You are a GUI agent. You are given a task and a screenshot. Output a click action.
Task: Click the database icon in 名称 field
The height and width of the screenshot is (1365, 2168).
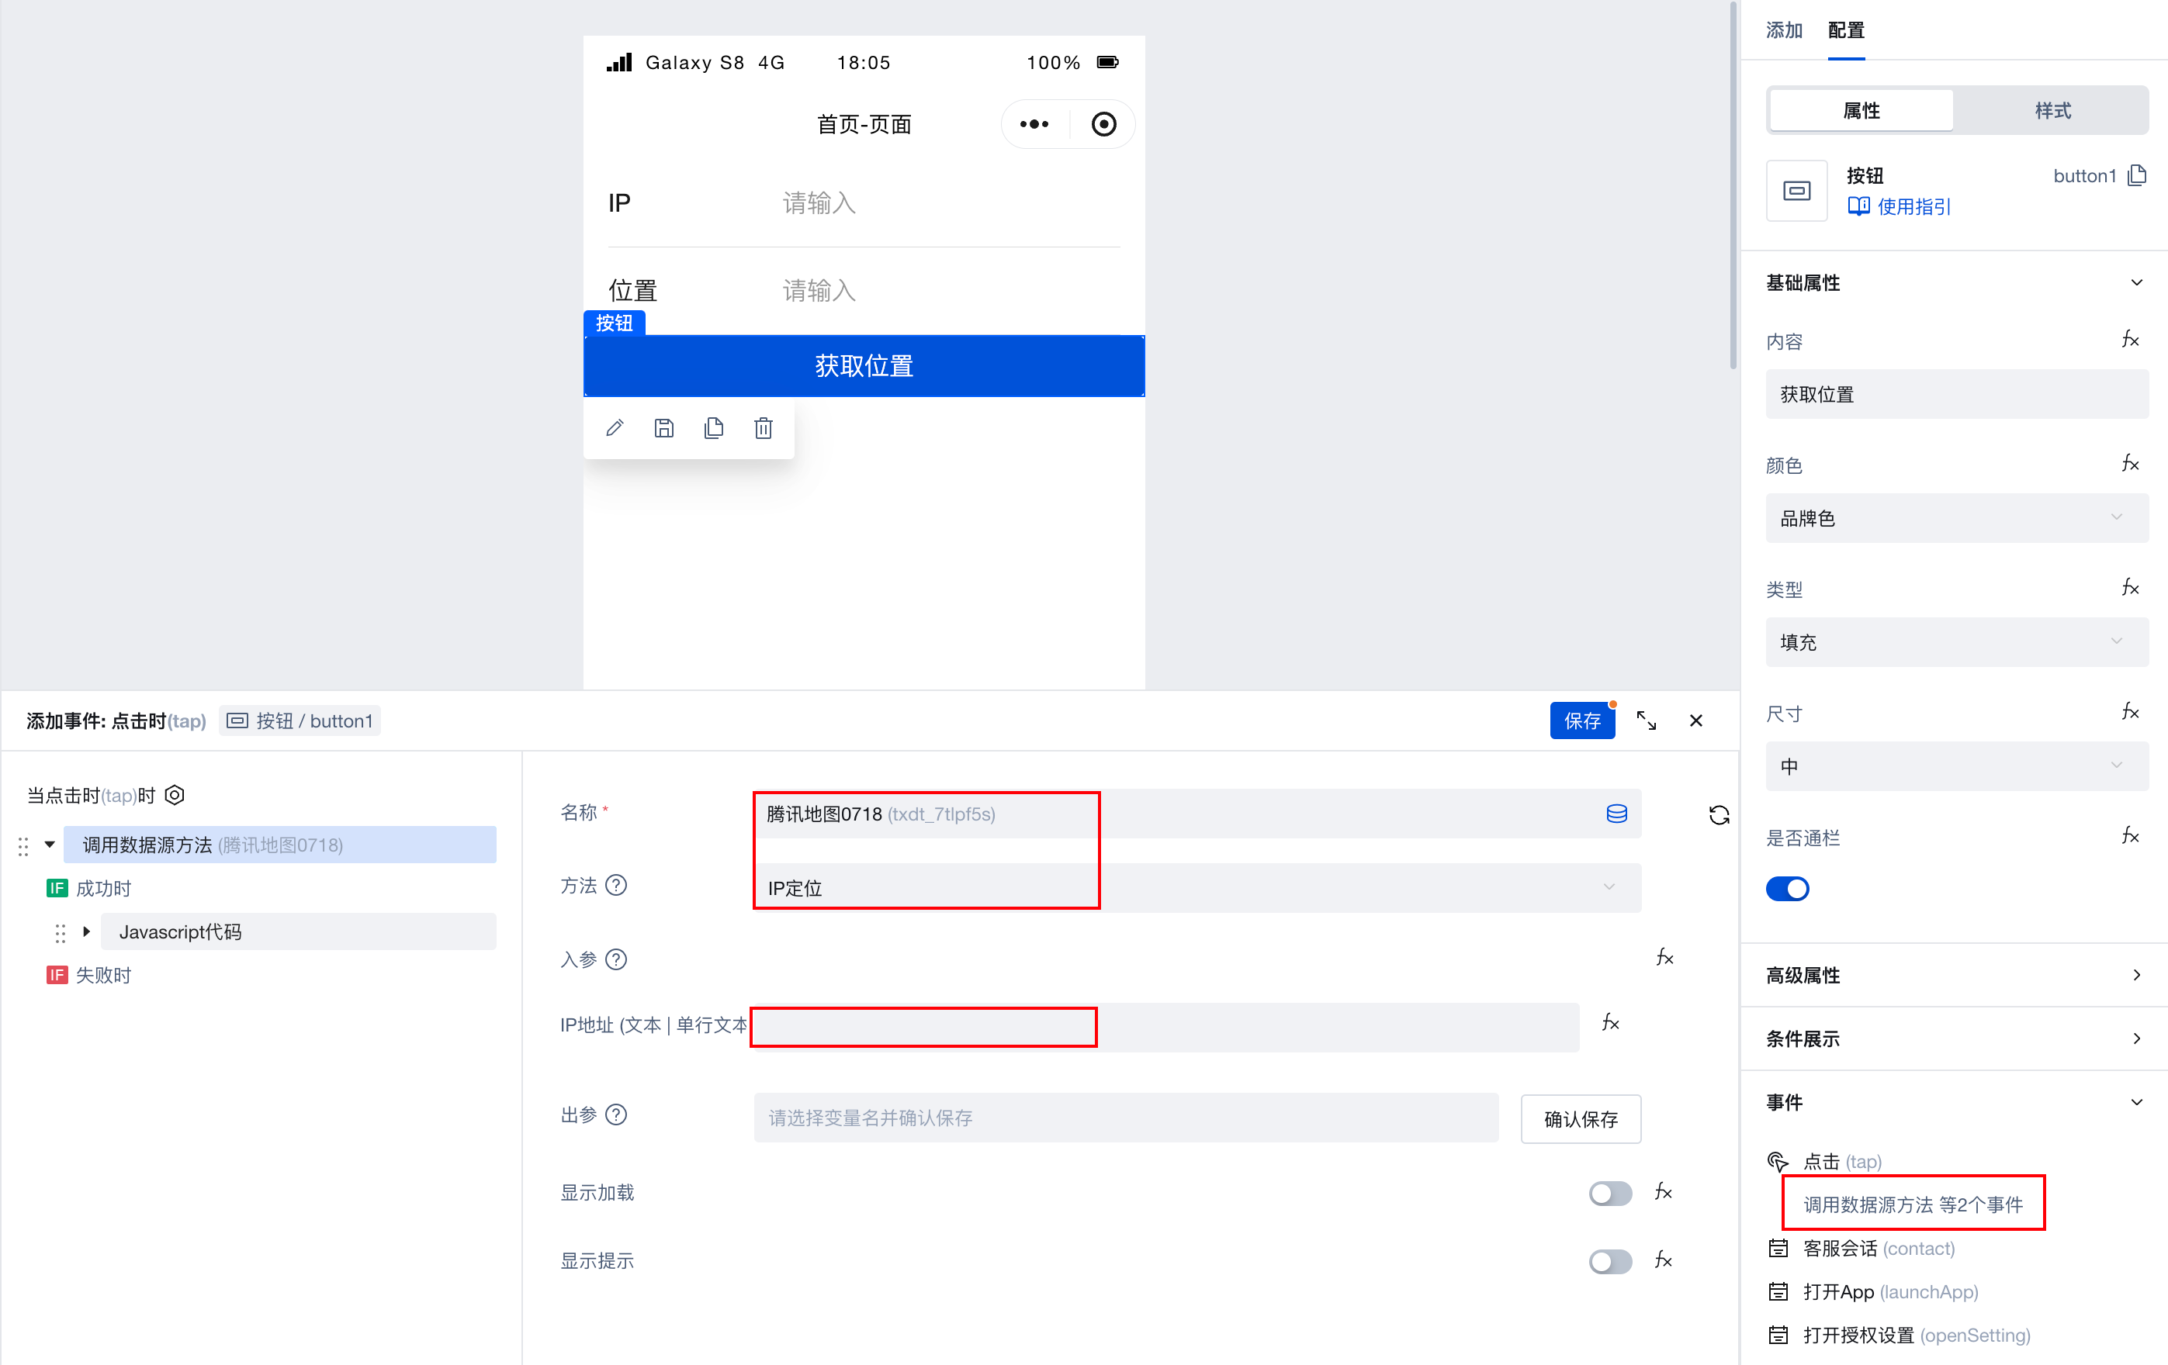[x=1617, y=814]
